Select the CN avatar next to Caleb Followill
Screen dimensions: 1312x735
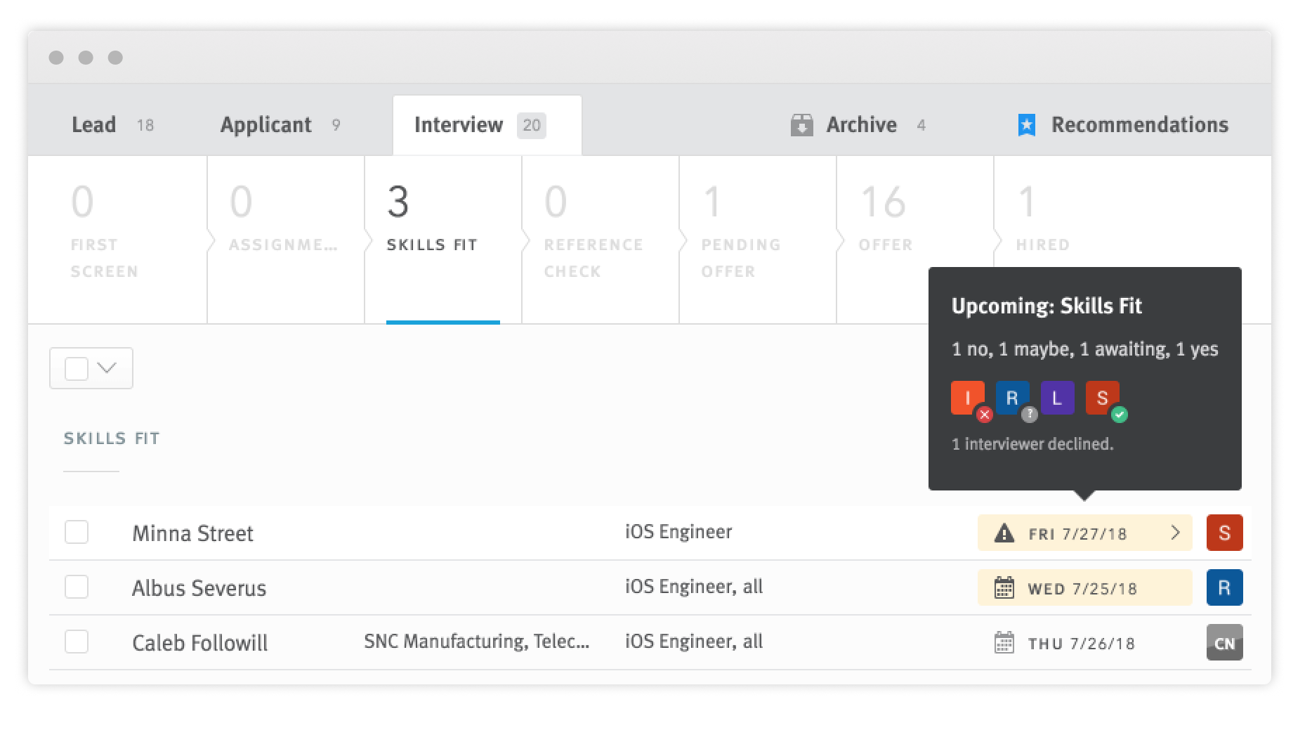(x=1224, y=642)
